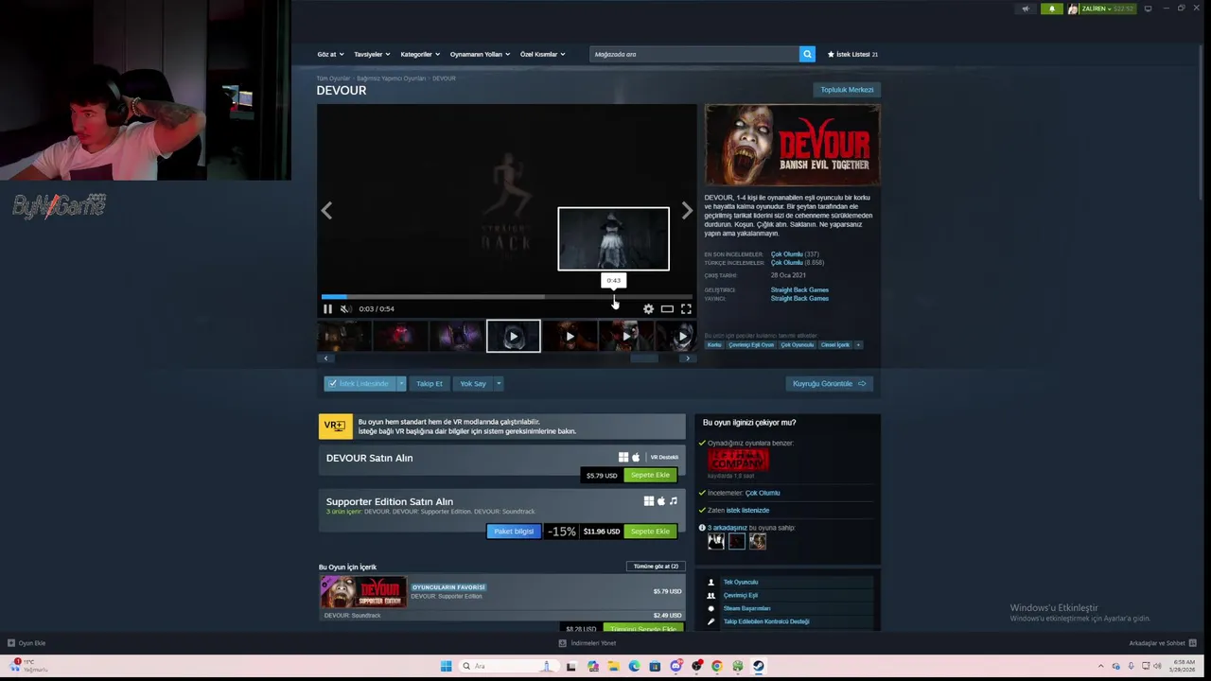1211x681 pixels.
Task: Seek along the trailer progress bar
Action: tap(506, 296)
